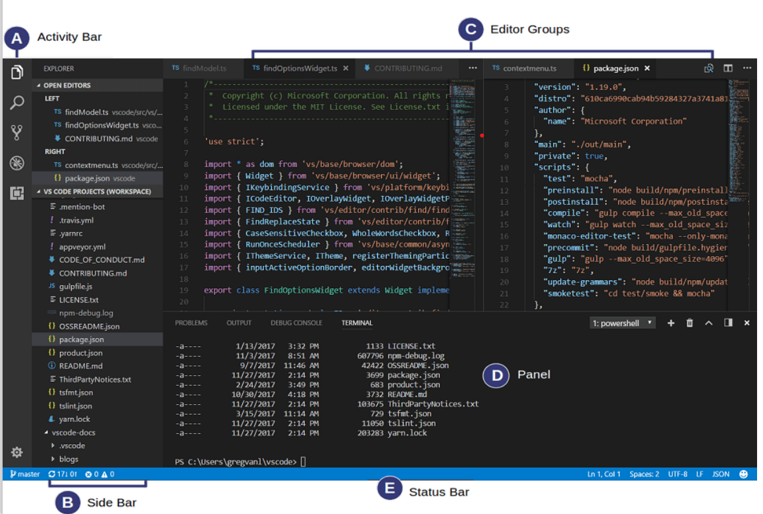763x514 pixels.
Task: Change JSON language mode in status bar
Action: pyautogui.click(x=721, y=474)
